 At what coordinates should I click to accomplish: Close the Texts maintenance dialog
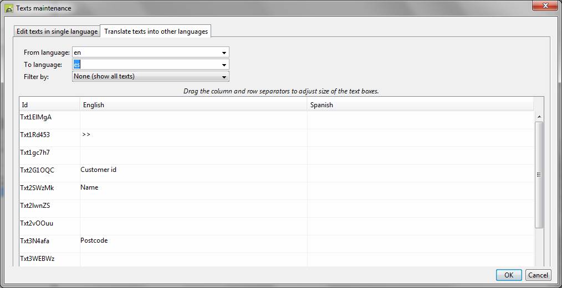pyautogui.click(x=544, y=6)
